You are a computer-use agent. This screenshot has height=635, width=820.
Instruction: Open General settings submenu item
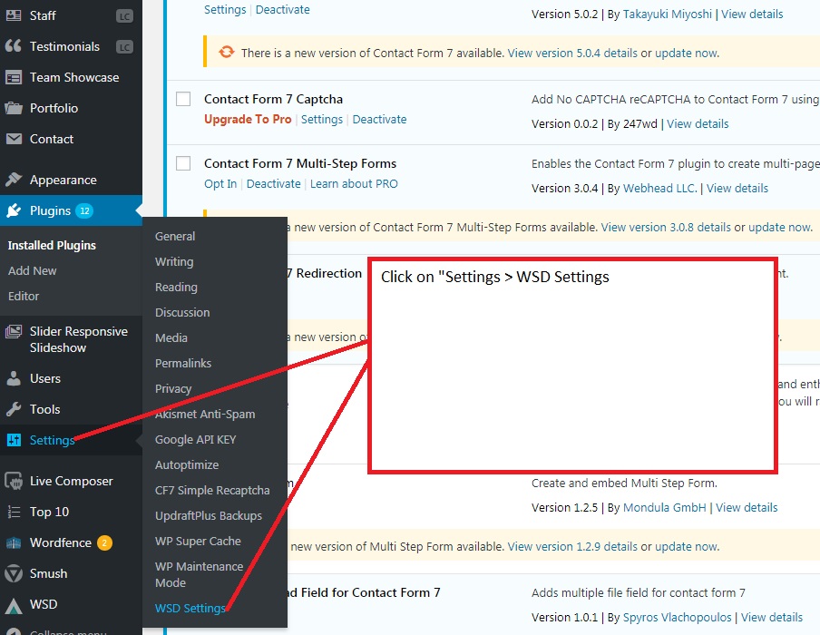point(175,237)
